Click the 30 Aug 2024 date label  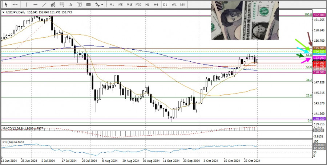pos(151,161)
